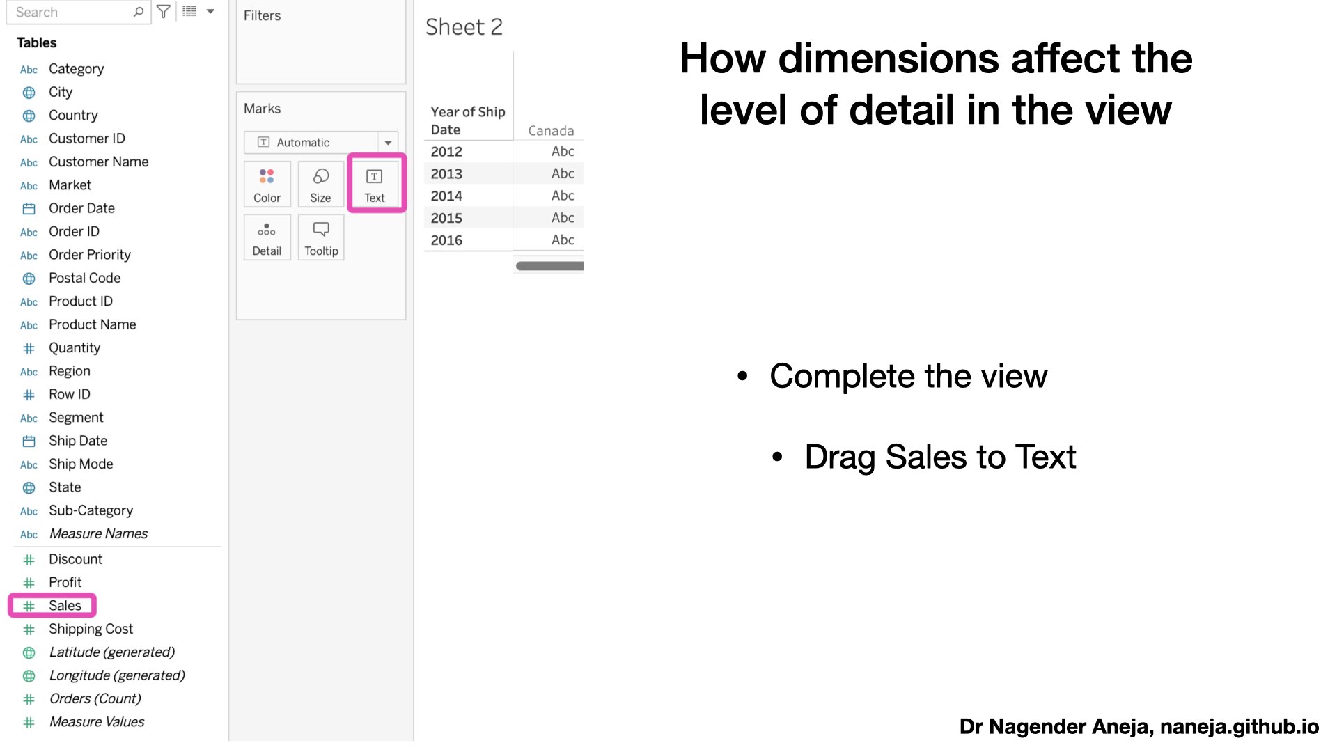The height and width of the screenshot is (752, 1337).
Task: Click the Marks card heading
Action: tap(262, 109)
